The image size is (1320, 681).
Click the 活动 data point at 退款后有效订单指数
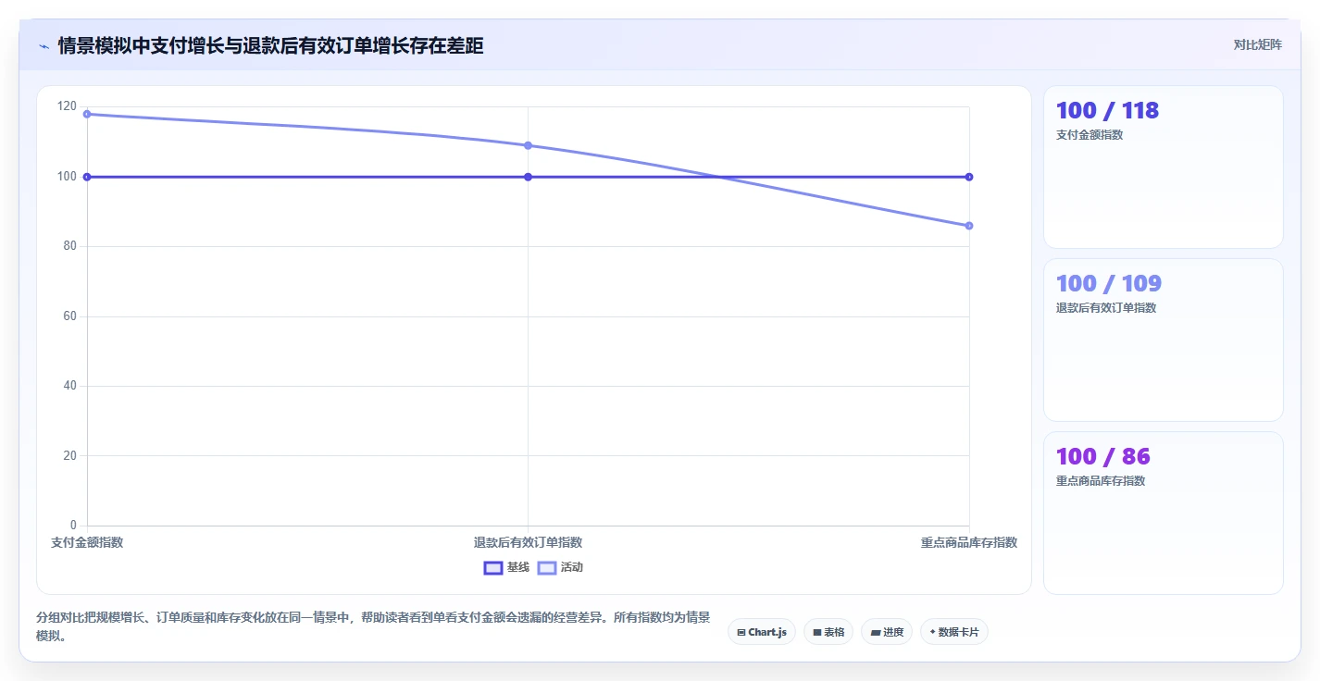528,145
